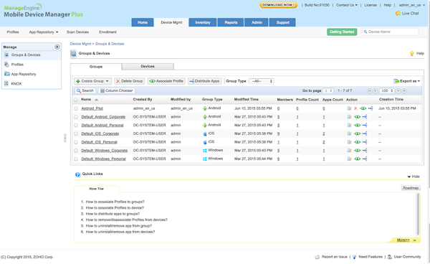Open Group Type filter dropdown
430x264 pixels.
click(261, 81)
